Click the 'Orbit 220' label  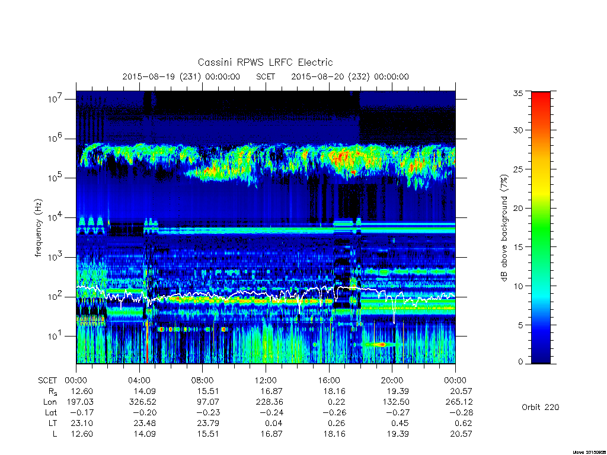[x=541, y=407]
